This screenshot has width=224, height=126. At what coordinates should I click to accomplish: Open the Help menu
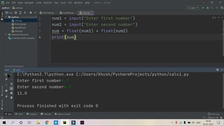pos(87,2)
